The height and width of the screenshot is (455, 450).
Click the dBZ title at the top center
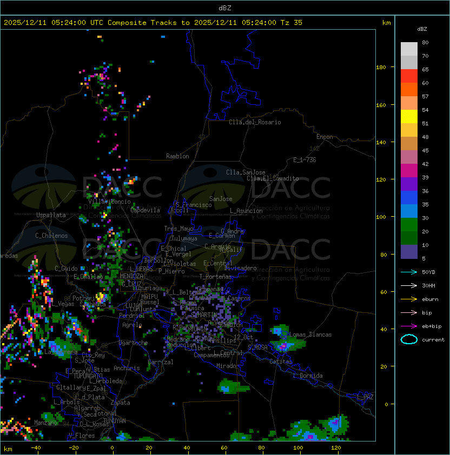225,8
